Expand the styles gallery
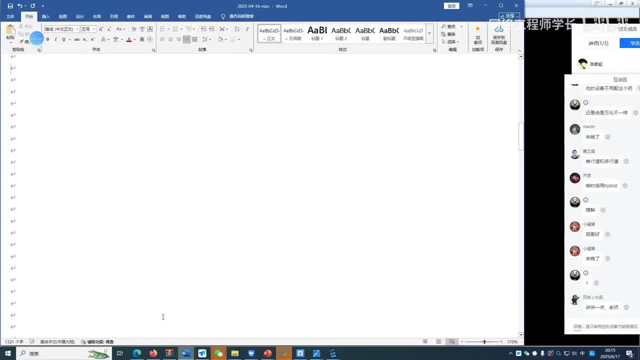Viewport: 640px width, 360px height. pos(429,33)
